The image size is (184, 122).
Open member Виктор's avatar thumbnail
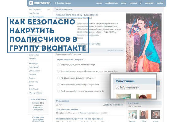(132, 115)
